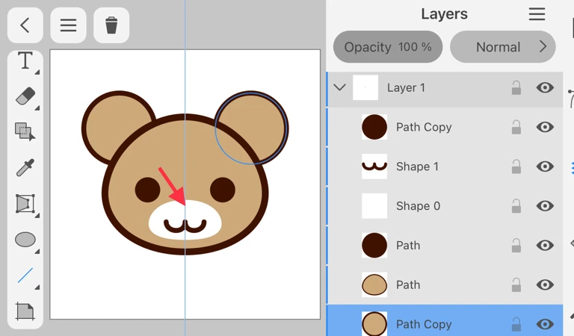Select the Eyedropper tool
The width and height of the screenshot is (574, 336).
tap(25, 167)
